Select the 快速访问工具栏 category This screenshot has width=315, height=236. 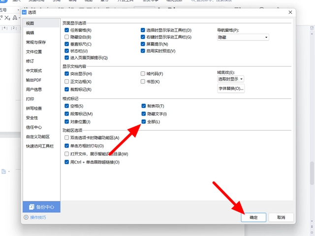pyautogui.click(x=41, y=146)
